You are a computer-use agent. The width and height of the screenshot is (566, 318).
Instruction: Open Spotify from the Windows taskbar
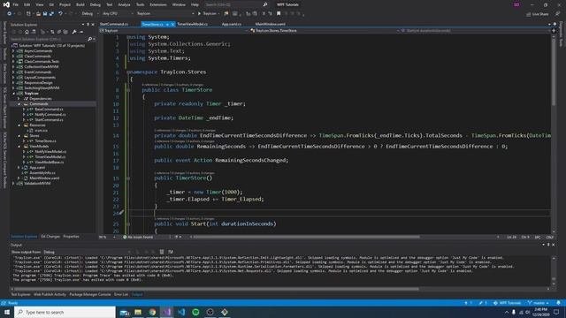[195, 312]
